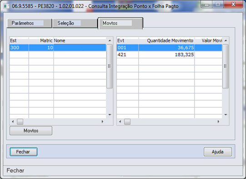Click the Quantidade Movimento column header
The width and height of the screenshot is (246, 179).
tap(166, 40)
